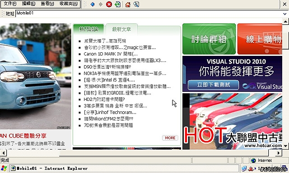The width and height of the screenshot is (289, 173).
Task: Open the article mentioning LX3
Action: (x=125, y=60)
